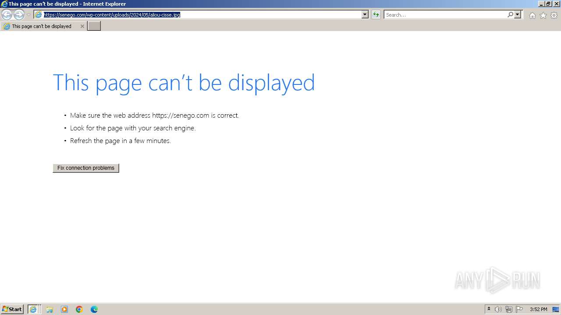Go back with the Back arrow button

(7, 15)
